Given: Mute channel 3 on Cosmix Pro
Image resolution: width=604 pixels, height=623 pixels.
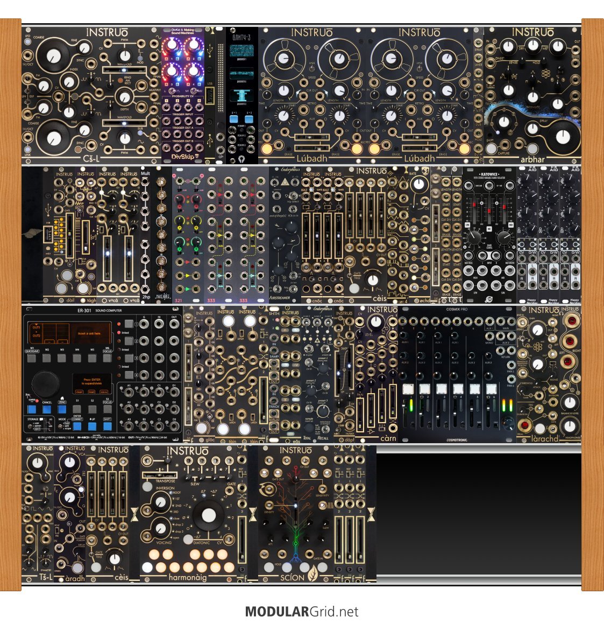Looking at the screenshot, I should pyautogui.click(x=441, y=388).
